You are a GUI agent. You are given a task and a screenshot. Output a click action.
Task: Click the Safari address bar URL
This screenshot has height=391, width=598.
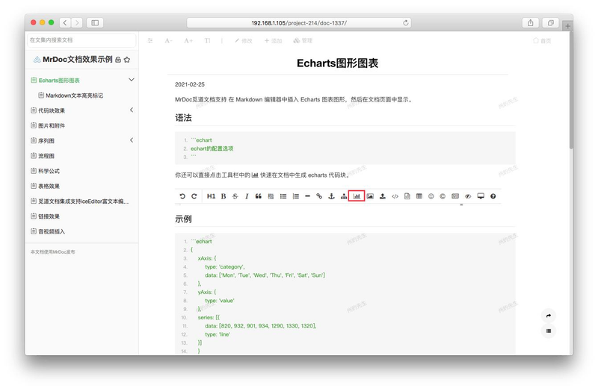pyautogui.click(x=299, y=23)
